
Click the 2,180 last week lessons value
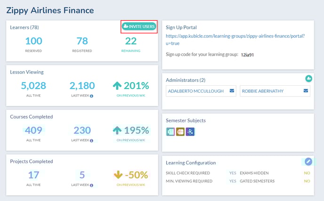[82, 86]
